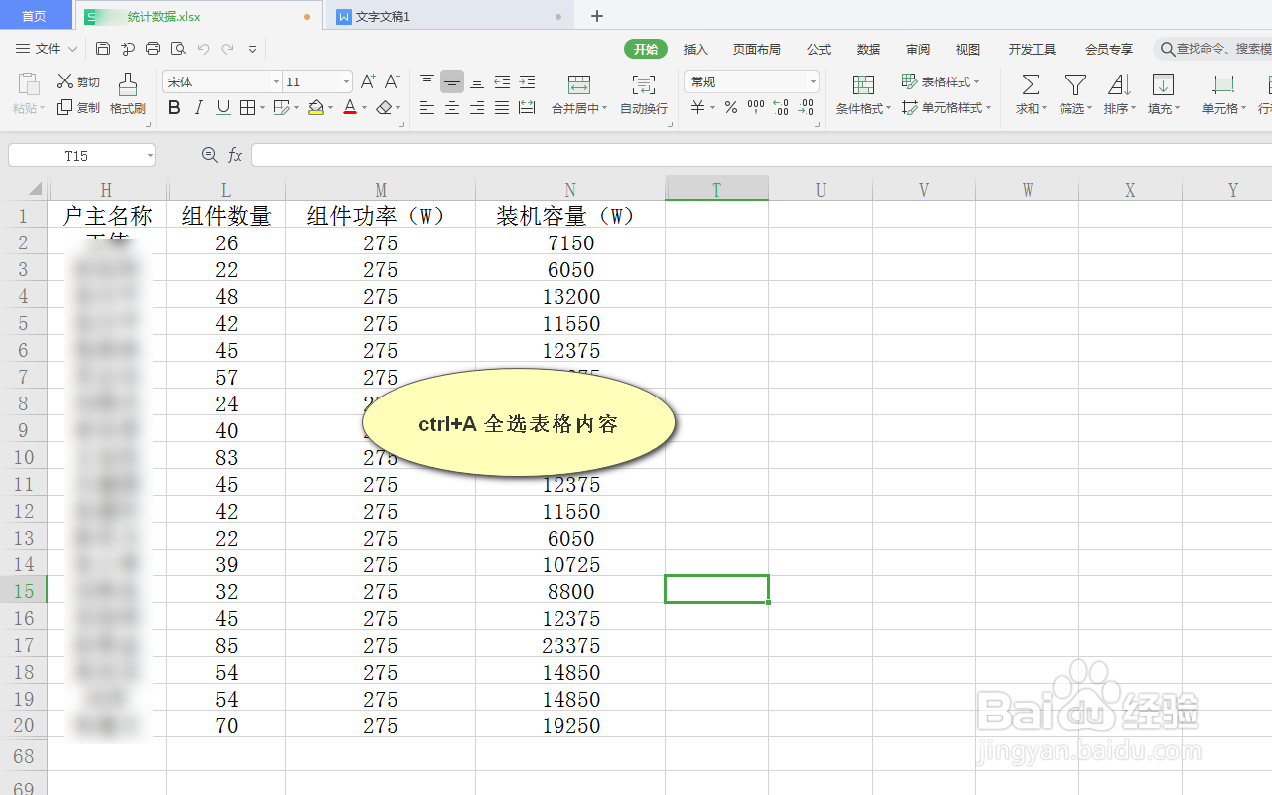Viewport: 1272px width, 795px height.
Task: Decrease font size with A- icon
Action: point(393,81)
